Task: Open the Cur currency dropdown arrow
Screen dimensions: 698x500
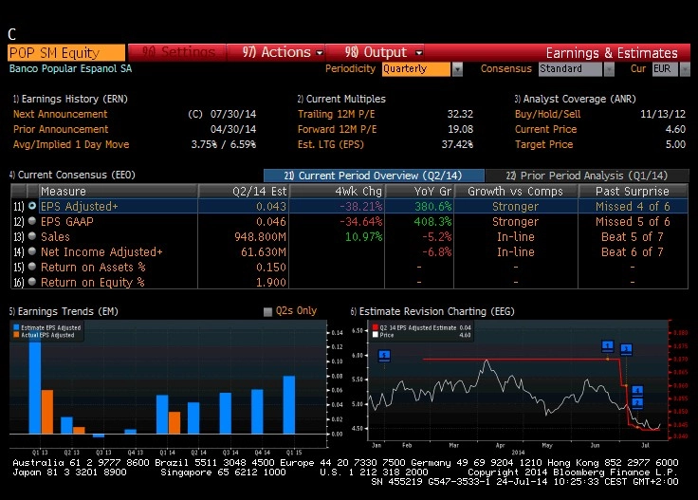Action: coord(685,69)
